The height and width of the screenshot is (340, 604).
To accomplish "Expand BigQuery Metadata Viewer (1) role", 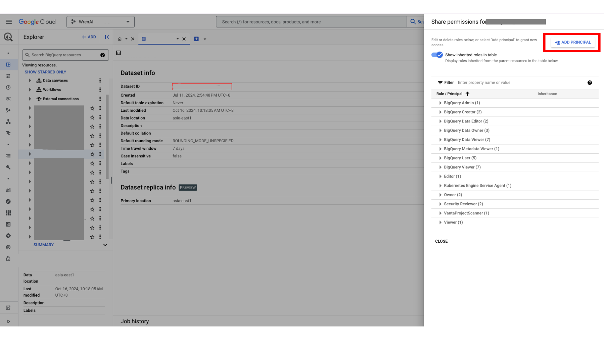I will (x=440, y=149).
